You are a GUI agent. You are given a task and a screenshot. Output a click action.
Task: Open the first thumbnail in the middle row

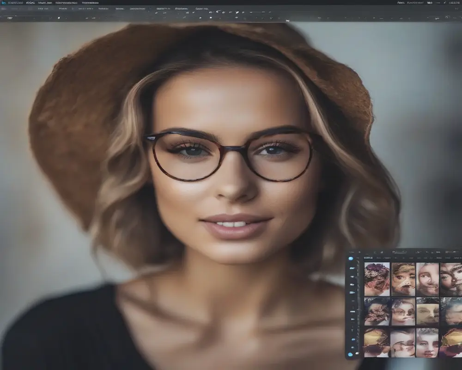click(x=377, y=312)
